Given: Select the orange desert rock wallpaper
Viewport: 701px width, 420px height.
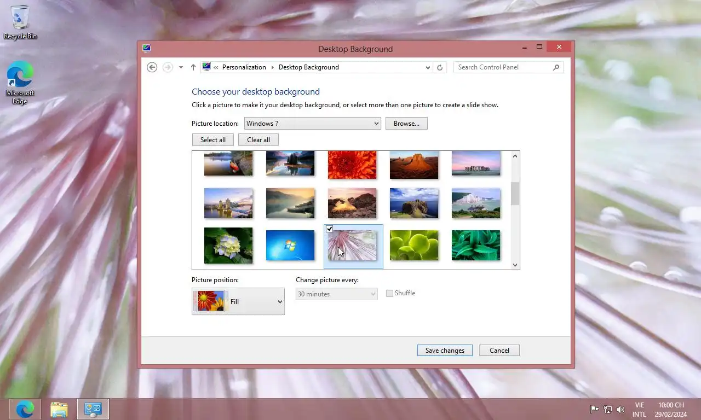Looking at the screenshot, I should pos(414,165).
